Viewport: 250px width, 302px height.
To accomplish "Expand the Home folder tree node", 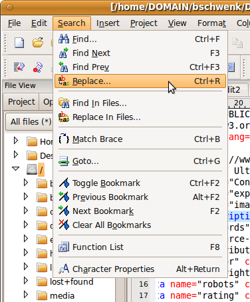I will [x=16, y=141].
